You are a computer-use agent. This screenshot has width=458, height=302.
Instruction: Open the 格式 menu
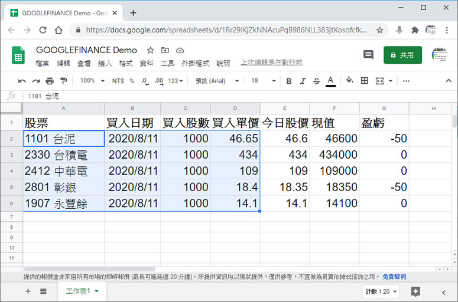pos(126,63)
